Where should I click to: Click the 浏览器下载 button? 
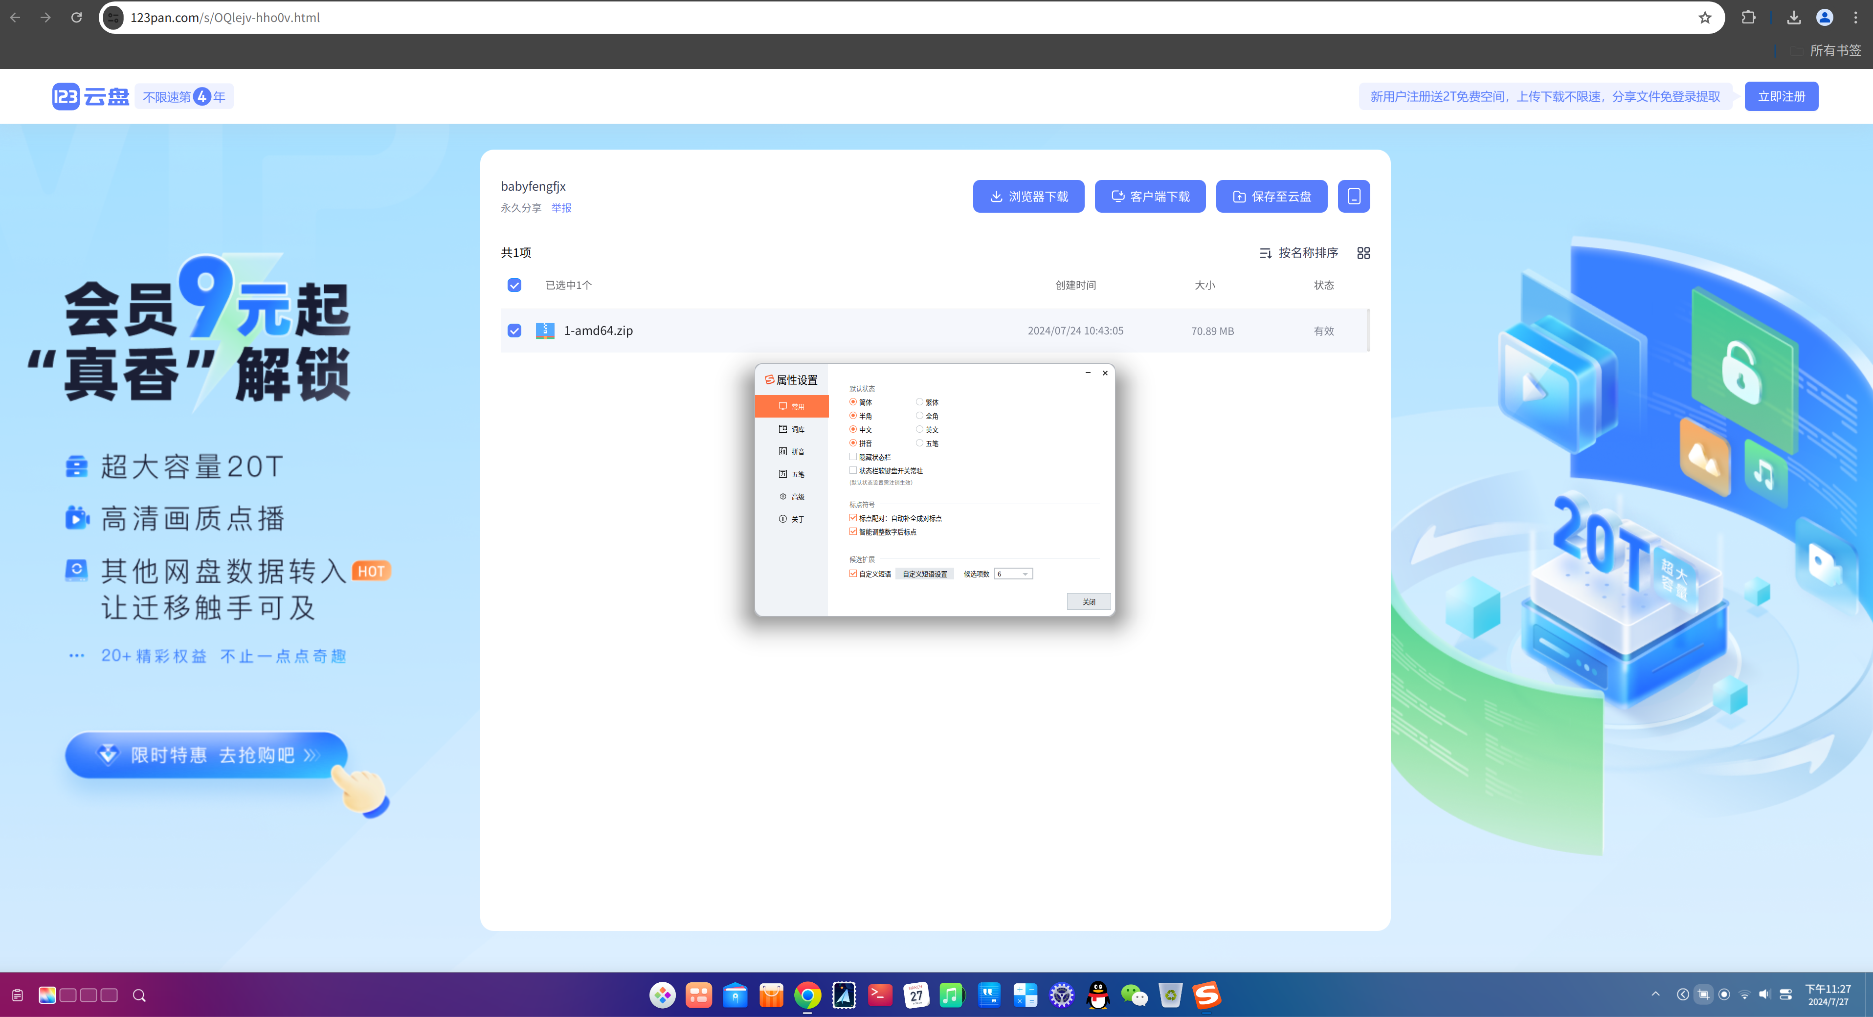pos(1028,196)
